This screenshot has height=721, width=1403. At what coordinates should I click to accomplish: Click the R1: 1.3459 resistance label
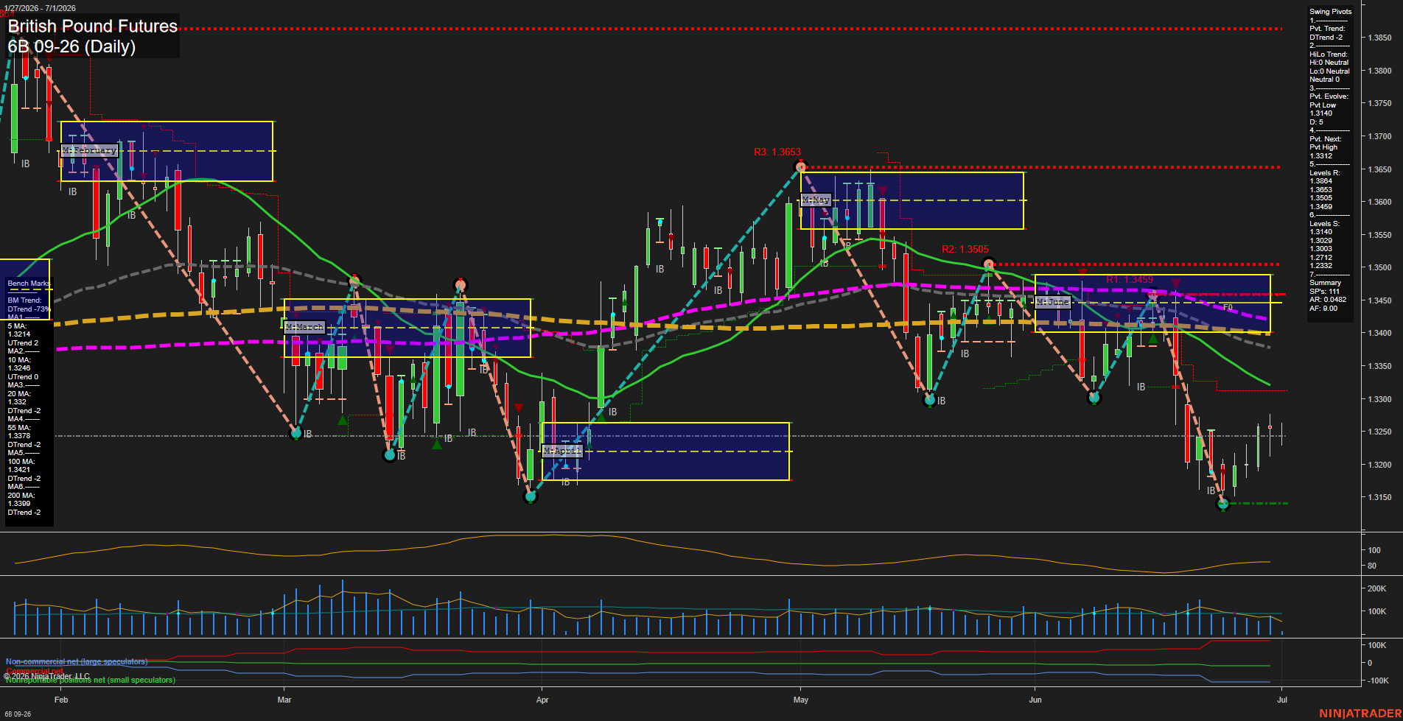click(1130, 280)
